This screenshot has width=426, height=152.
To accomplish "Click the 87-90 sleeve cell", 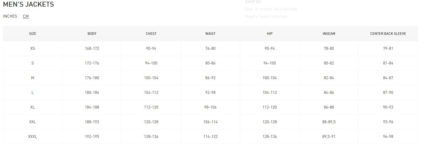I will point(388,92).
